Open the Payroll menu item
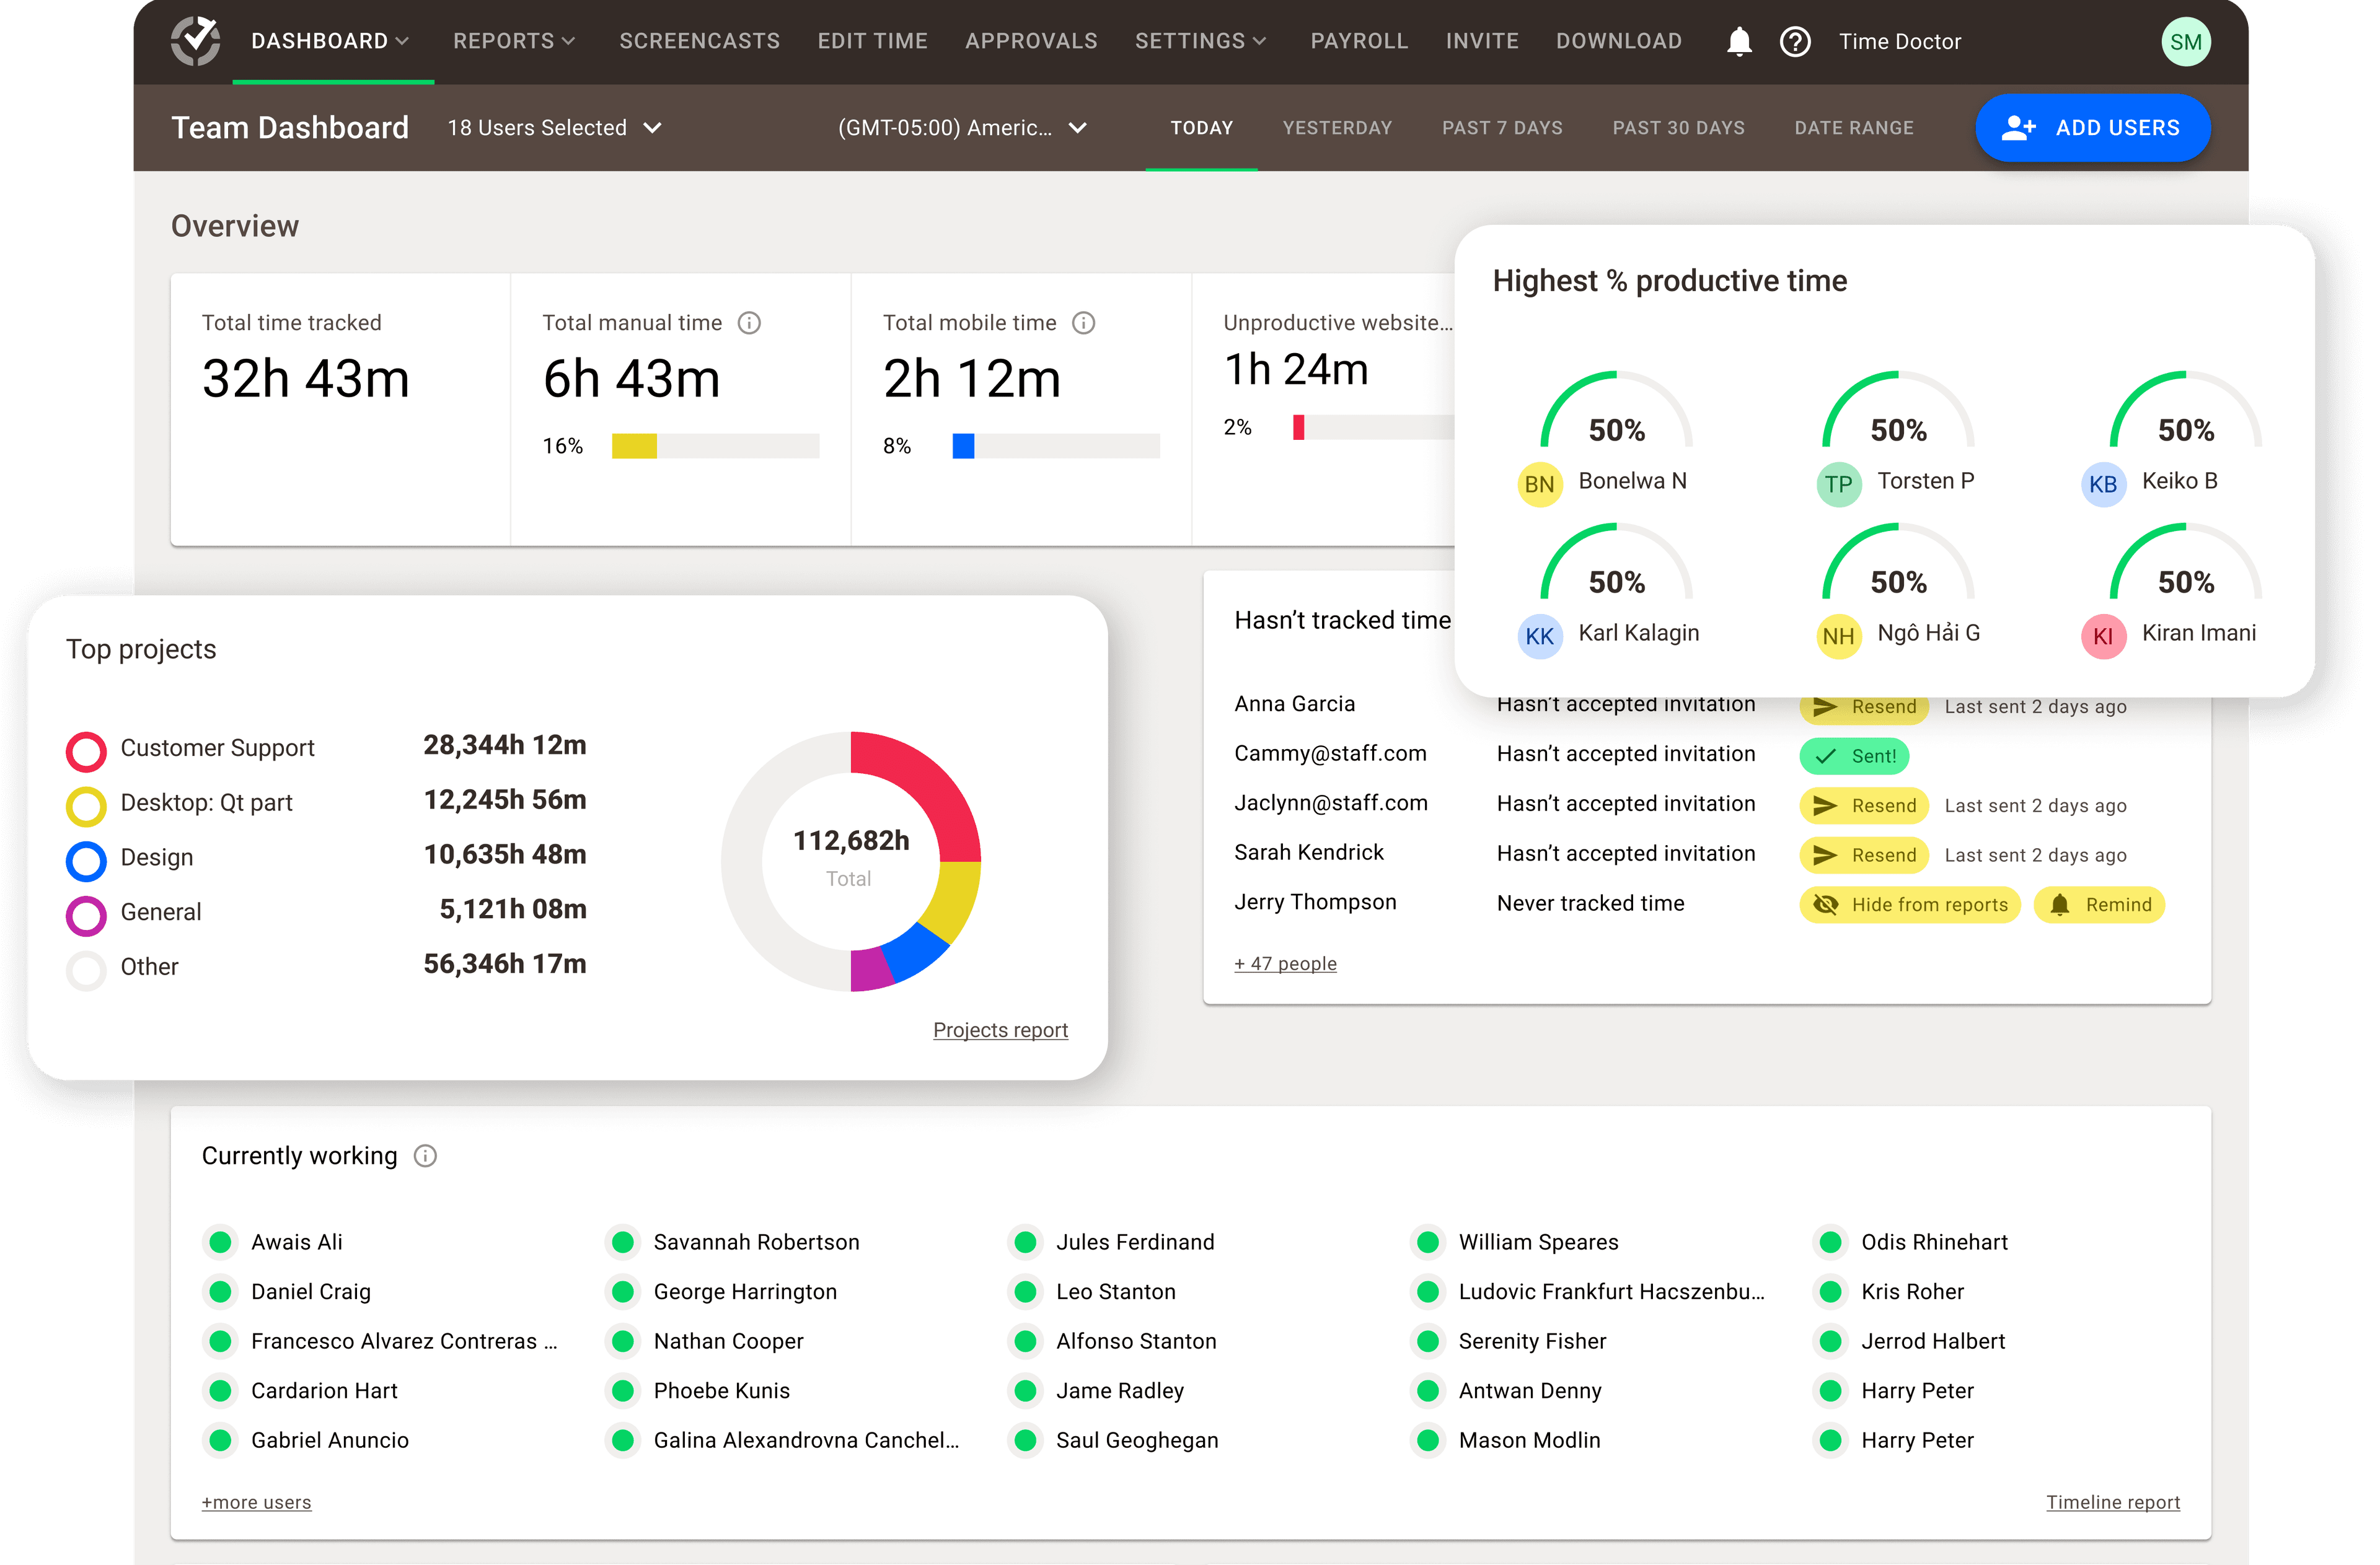The height and width of the screenshot is (1565, 2380). tap(1359, 41)
